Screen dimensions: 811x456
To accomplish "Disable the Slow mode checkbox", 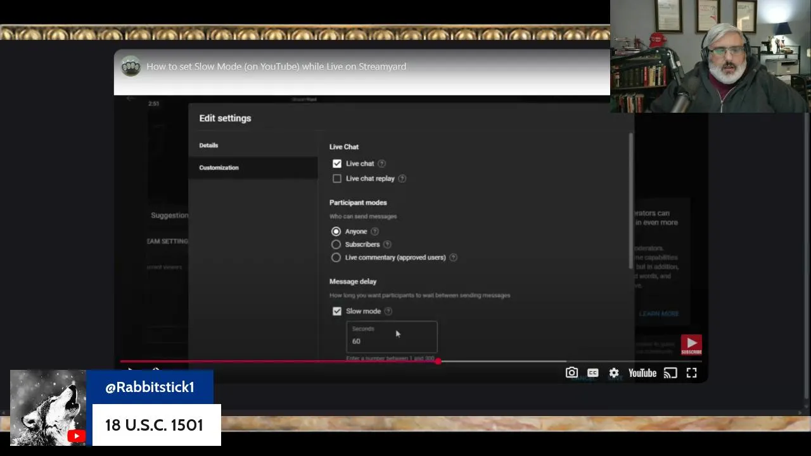I will [x=337, y=311].
